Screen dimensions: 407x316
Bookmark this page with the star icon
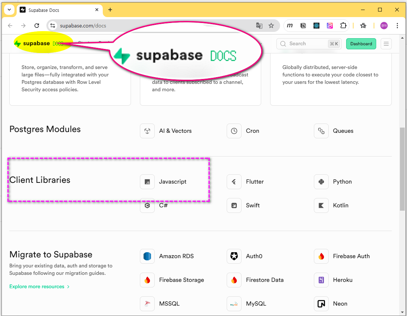[x=271, y=26]
